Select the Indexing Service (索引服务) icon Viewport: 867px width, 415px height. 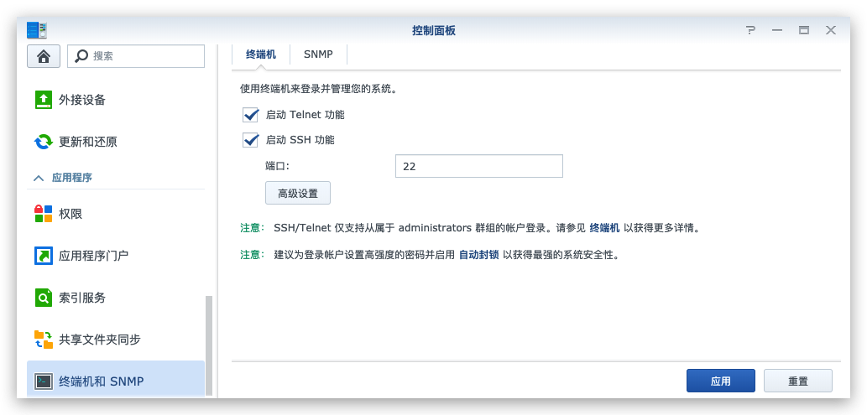[x=43, y=298]
